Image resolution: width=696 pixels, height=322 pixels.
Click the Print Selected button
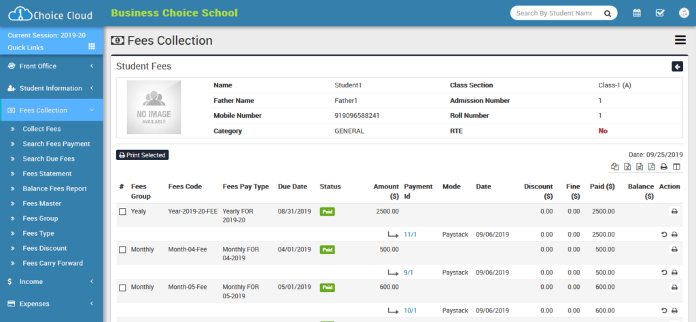(x=143, y=155)
